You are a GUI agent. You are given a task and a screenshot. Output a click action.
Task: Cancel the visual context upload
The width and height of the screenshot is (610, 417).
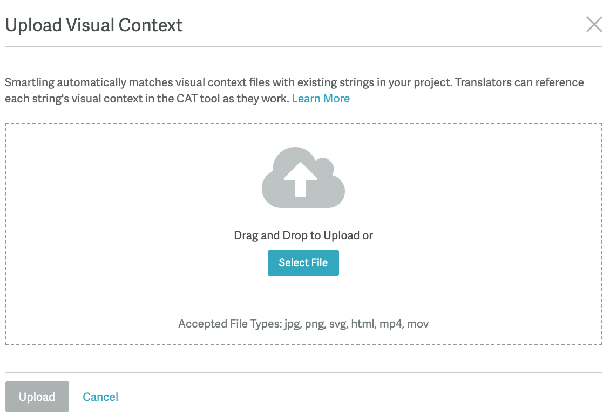coord(100,397)
